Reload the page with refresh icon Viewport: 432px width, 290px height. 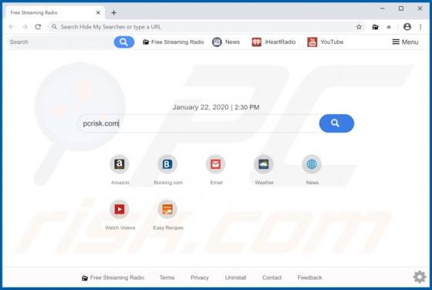click(x=38, y=27)
